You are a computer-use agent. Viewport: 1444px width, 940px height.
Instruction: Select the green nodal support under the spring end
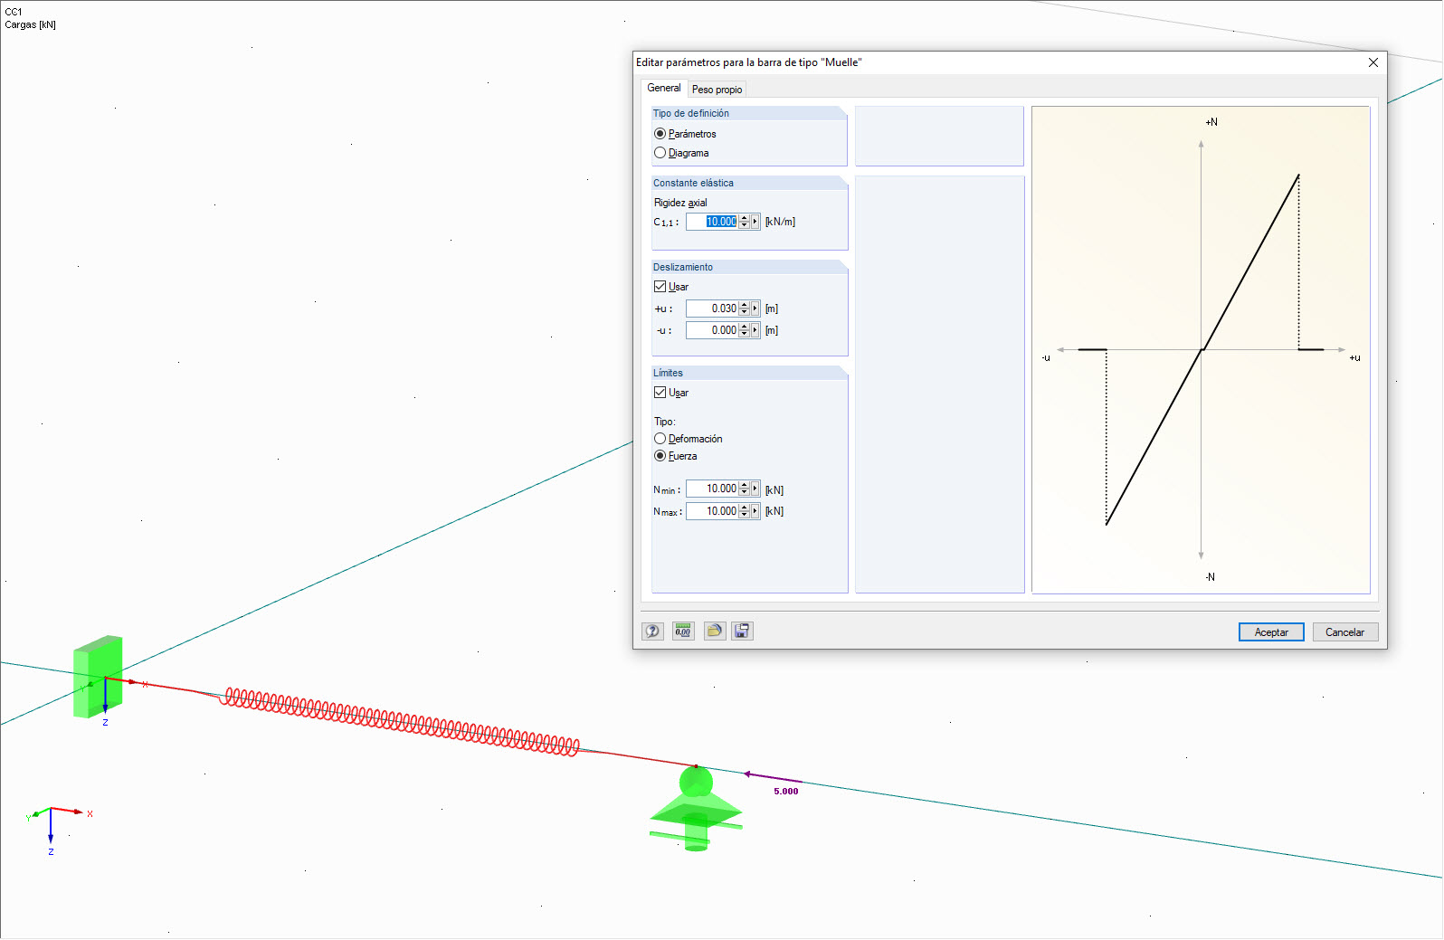click(x=696, y=809)
